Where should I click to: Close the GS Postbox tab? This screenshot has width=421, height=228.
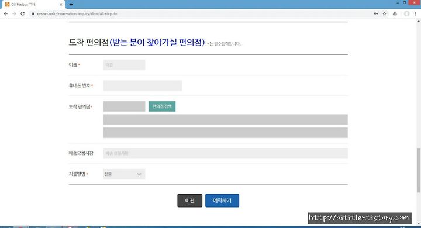61,5
